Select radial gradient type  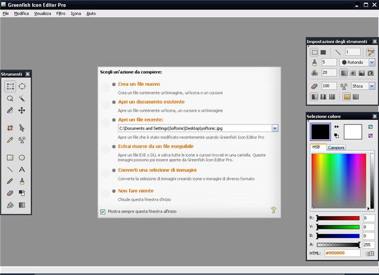(353, 73)
